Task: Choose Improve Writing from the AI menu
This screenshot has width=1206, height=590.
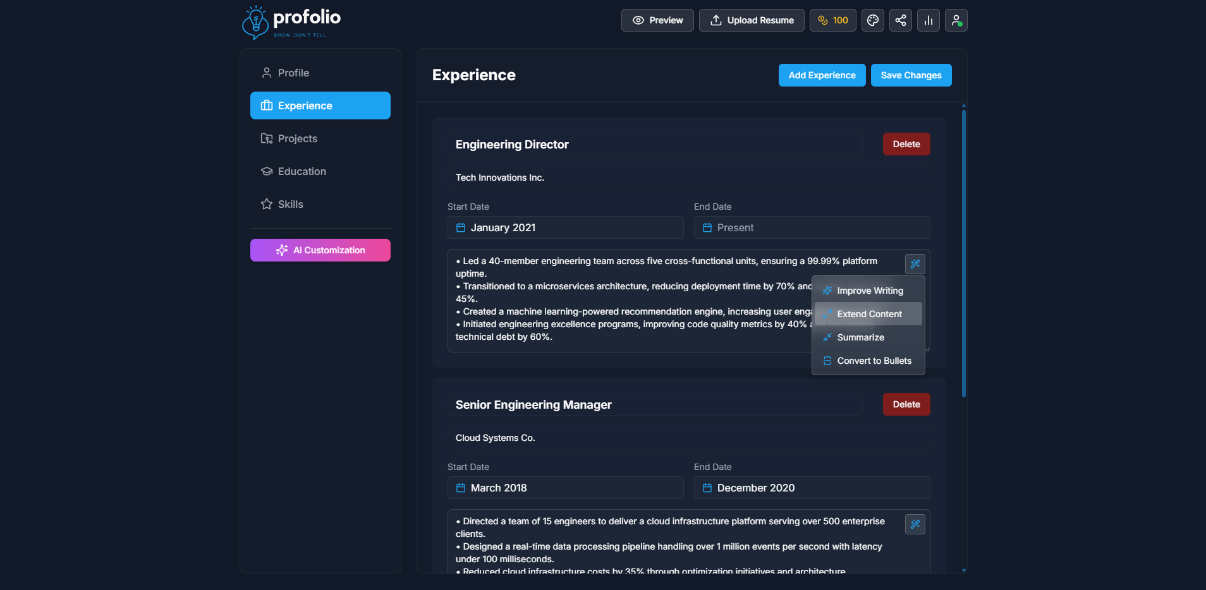Action: 868,291
